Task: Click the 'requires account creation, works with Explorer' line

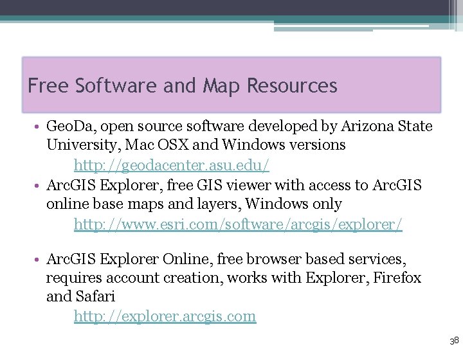Action: pyautogui.click(x=233, y=278)
